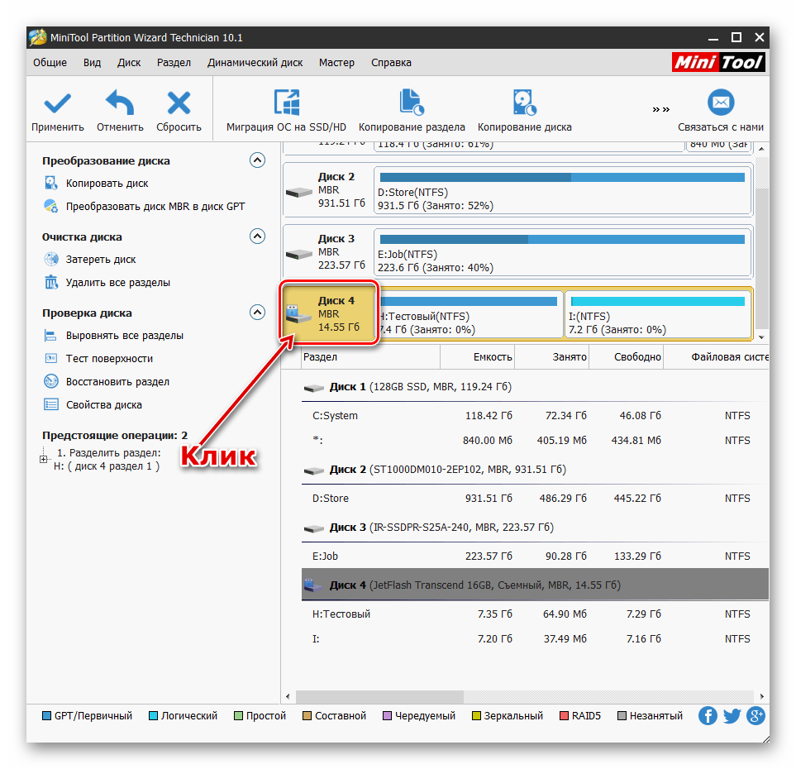Collapse the Disk Check section
This screenshot has height=769, width=796.
[258, 313]
